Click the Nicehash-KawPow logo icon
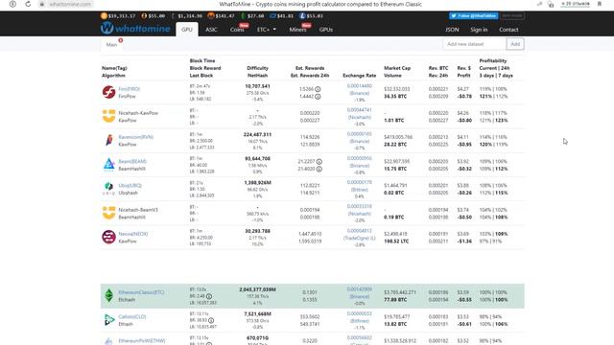Screen dimensions: 614x345 (x=108, y=116)
